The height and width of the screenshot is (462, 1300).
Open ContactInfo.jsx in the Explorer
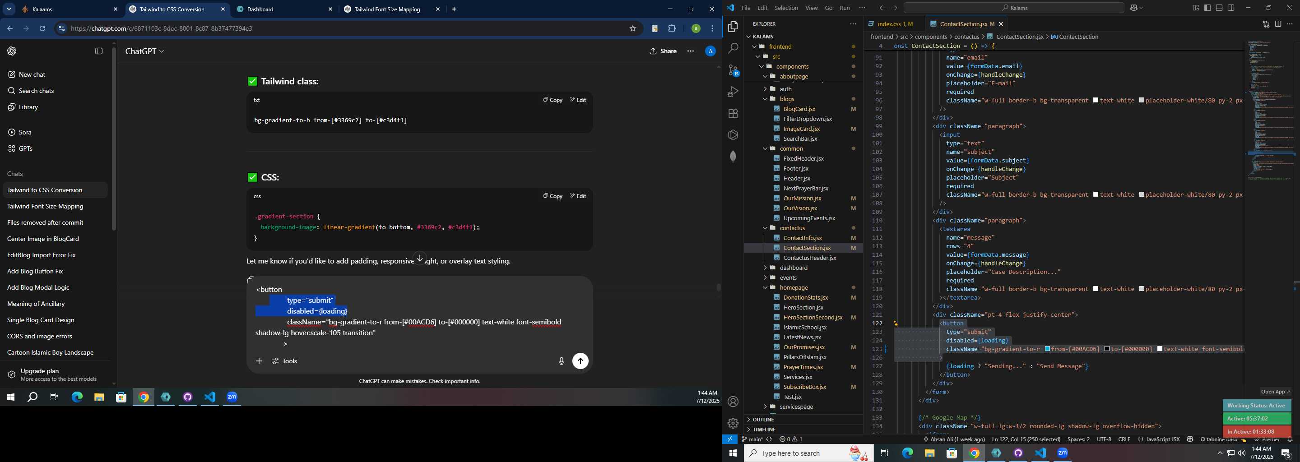click(x=803, y=238)
